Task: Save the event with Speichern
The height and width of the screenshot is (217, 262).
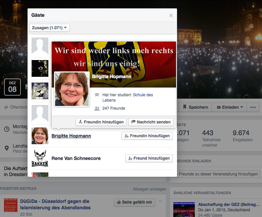Action: pyautogui.click(x=196, y=107)
